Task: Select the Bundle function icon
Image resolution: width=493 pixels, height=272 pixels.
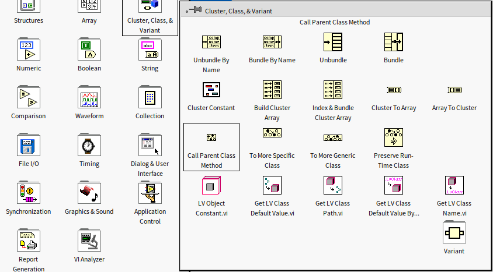Action: coord(394,42)
